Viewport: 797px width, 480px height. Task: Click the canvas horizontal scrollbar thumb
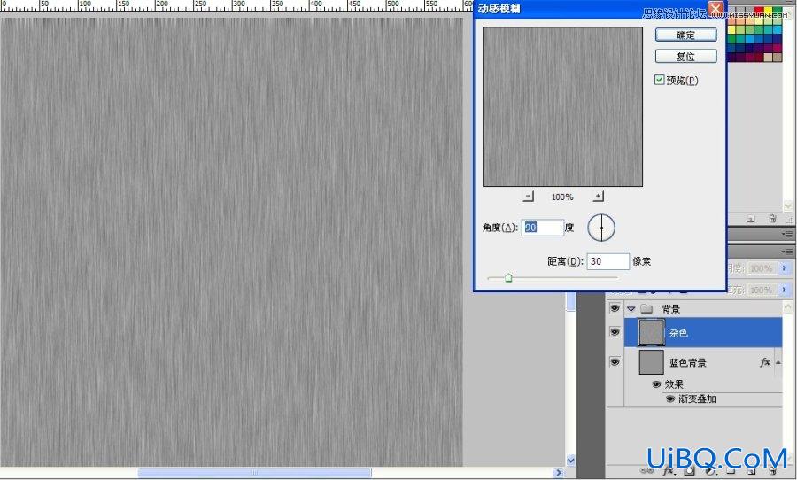(254, 473)
